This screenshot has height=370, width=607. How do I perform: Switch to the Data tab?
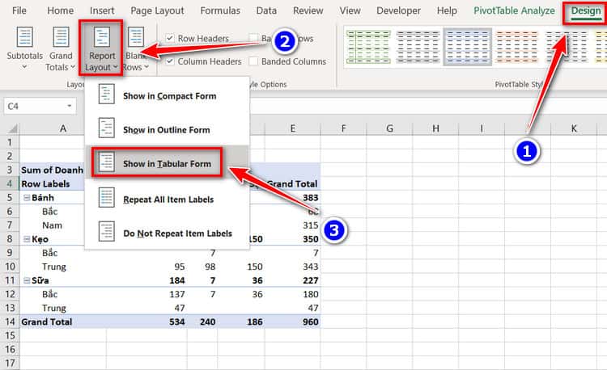266,11
